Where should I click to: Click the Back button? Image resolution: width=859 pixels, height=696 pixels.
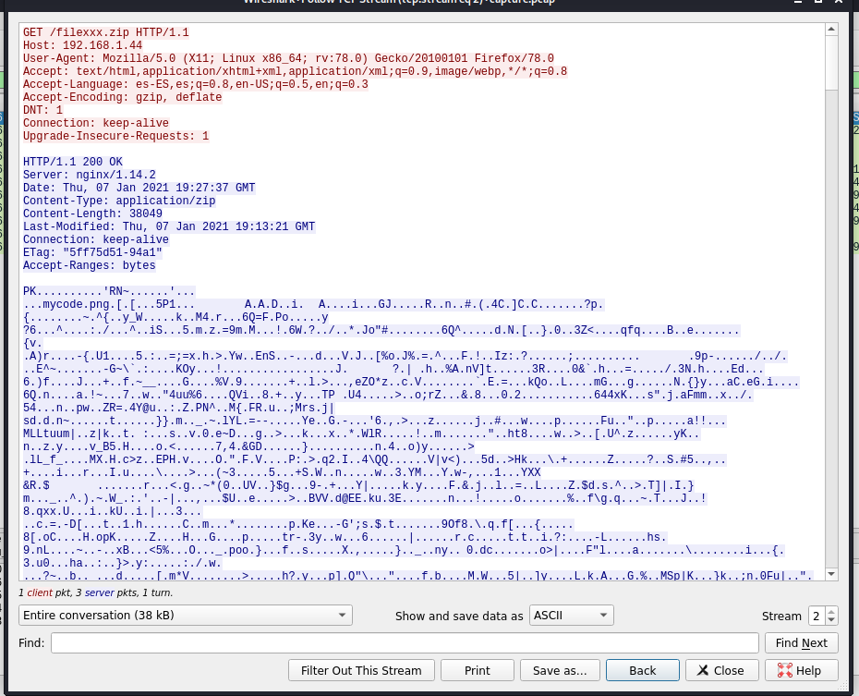(x=643, y=670)
